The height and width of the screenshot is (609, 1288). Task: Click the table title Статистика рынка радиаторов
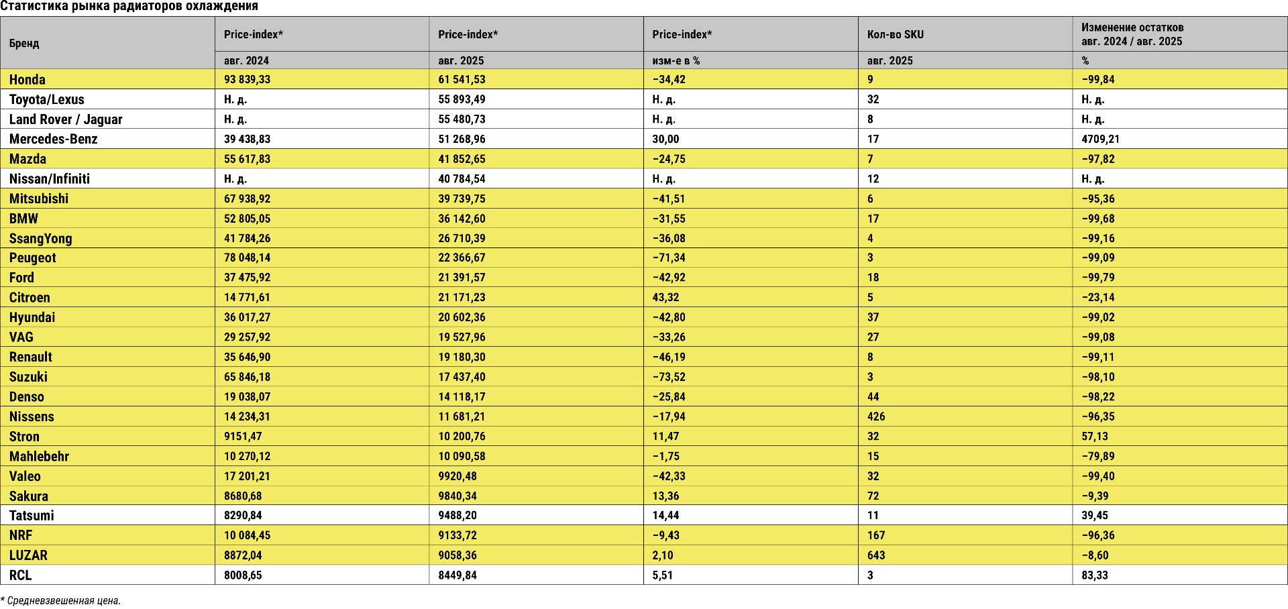point(129,7)
